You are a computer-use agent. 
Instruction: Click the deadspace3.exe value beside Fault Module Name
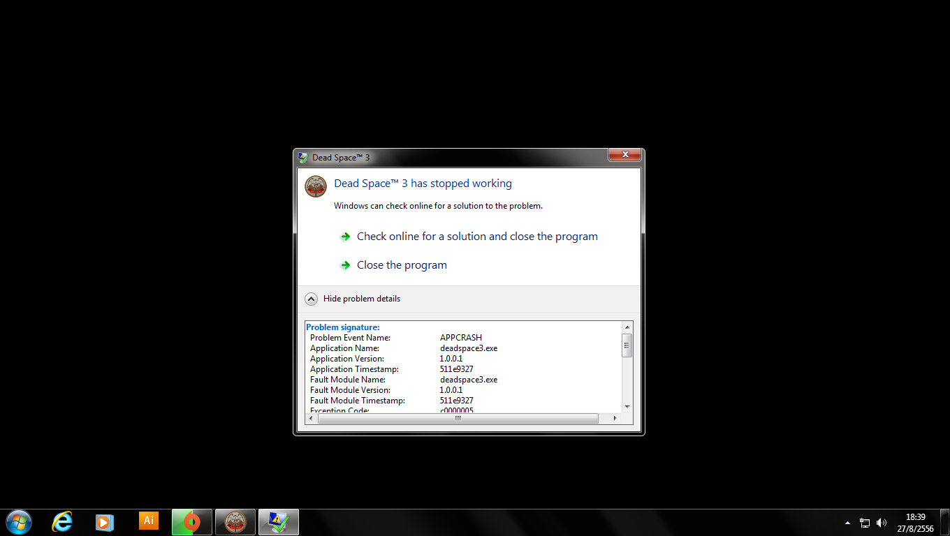(x=469, y=380)
